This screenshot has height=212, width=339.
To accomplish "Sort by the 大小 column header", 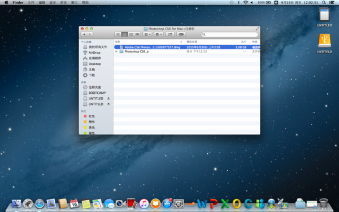I will 238,42.
